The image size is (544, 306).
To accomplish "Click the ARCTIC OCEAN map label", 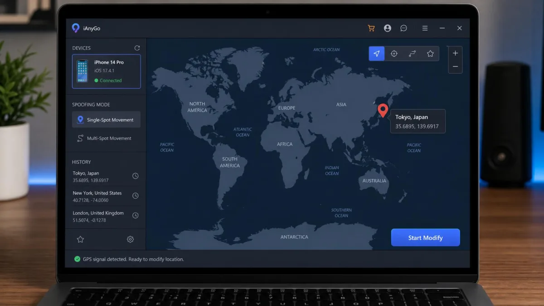I will pos(326,50).
